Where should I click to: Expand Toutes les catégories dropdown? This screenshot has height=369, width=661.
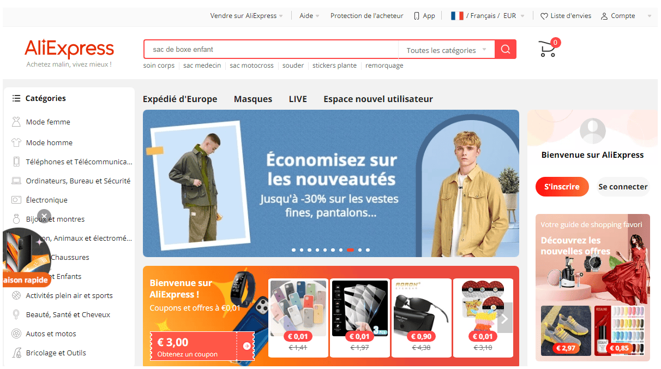click(446, 50)
